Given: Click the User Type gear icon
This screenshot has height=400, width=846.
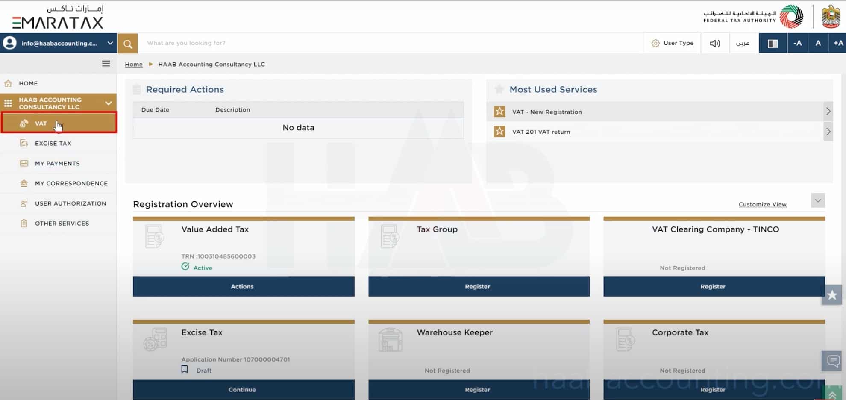Looking at the screenshot, I should click(x=655, y=43).
